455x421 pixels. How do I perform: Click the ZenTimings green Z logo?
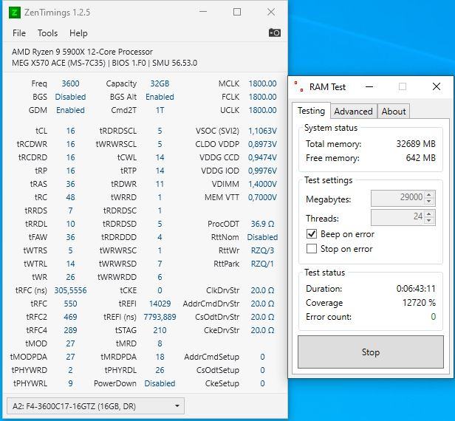15,13
